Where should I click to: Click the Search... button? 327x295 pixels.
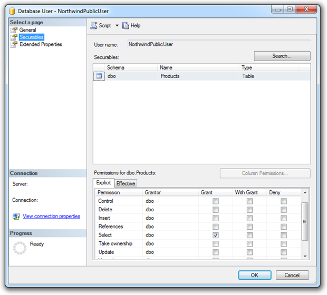pos(282,56)
